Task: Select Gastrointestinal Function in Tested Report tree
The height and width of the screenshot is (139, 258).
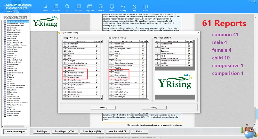Action: click(x=15, y=24)
